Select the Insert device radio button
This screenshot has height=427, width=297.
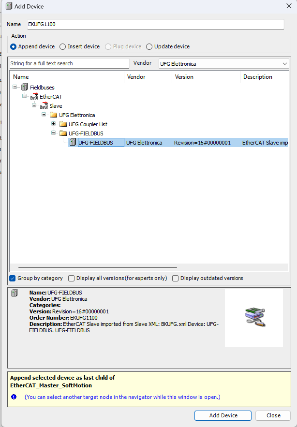(63, 46)
